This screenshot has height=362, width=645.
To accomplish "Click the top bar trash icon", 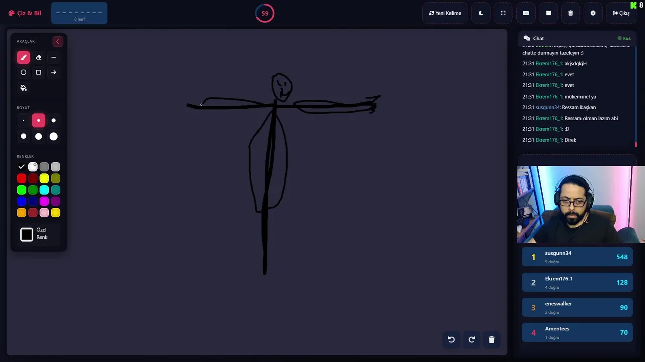I will point(570,13).
